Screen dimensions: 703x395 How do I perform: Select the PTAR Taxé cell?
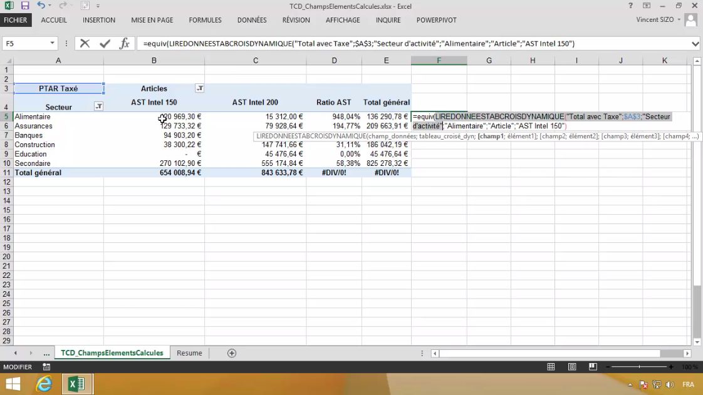(58, 89)
